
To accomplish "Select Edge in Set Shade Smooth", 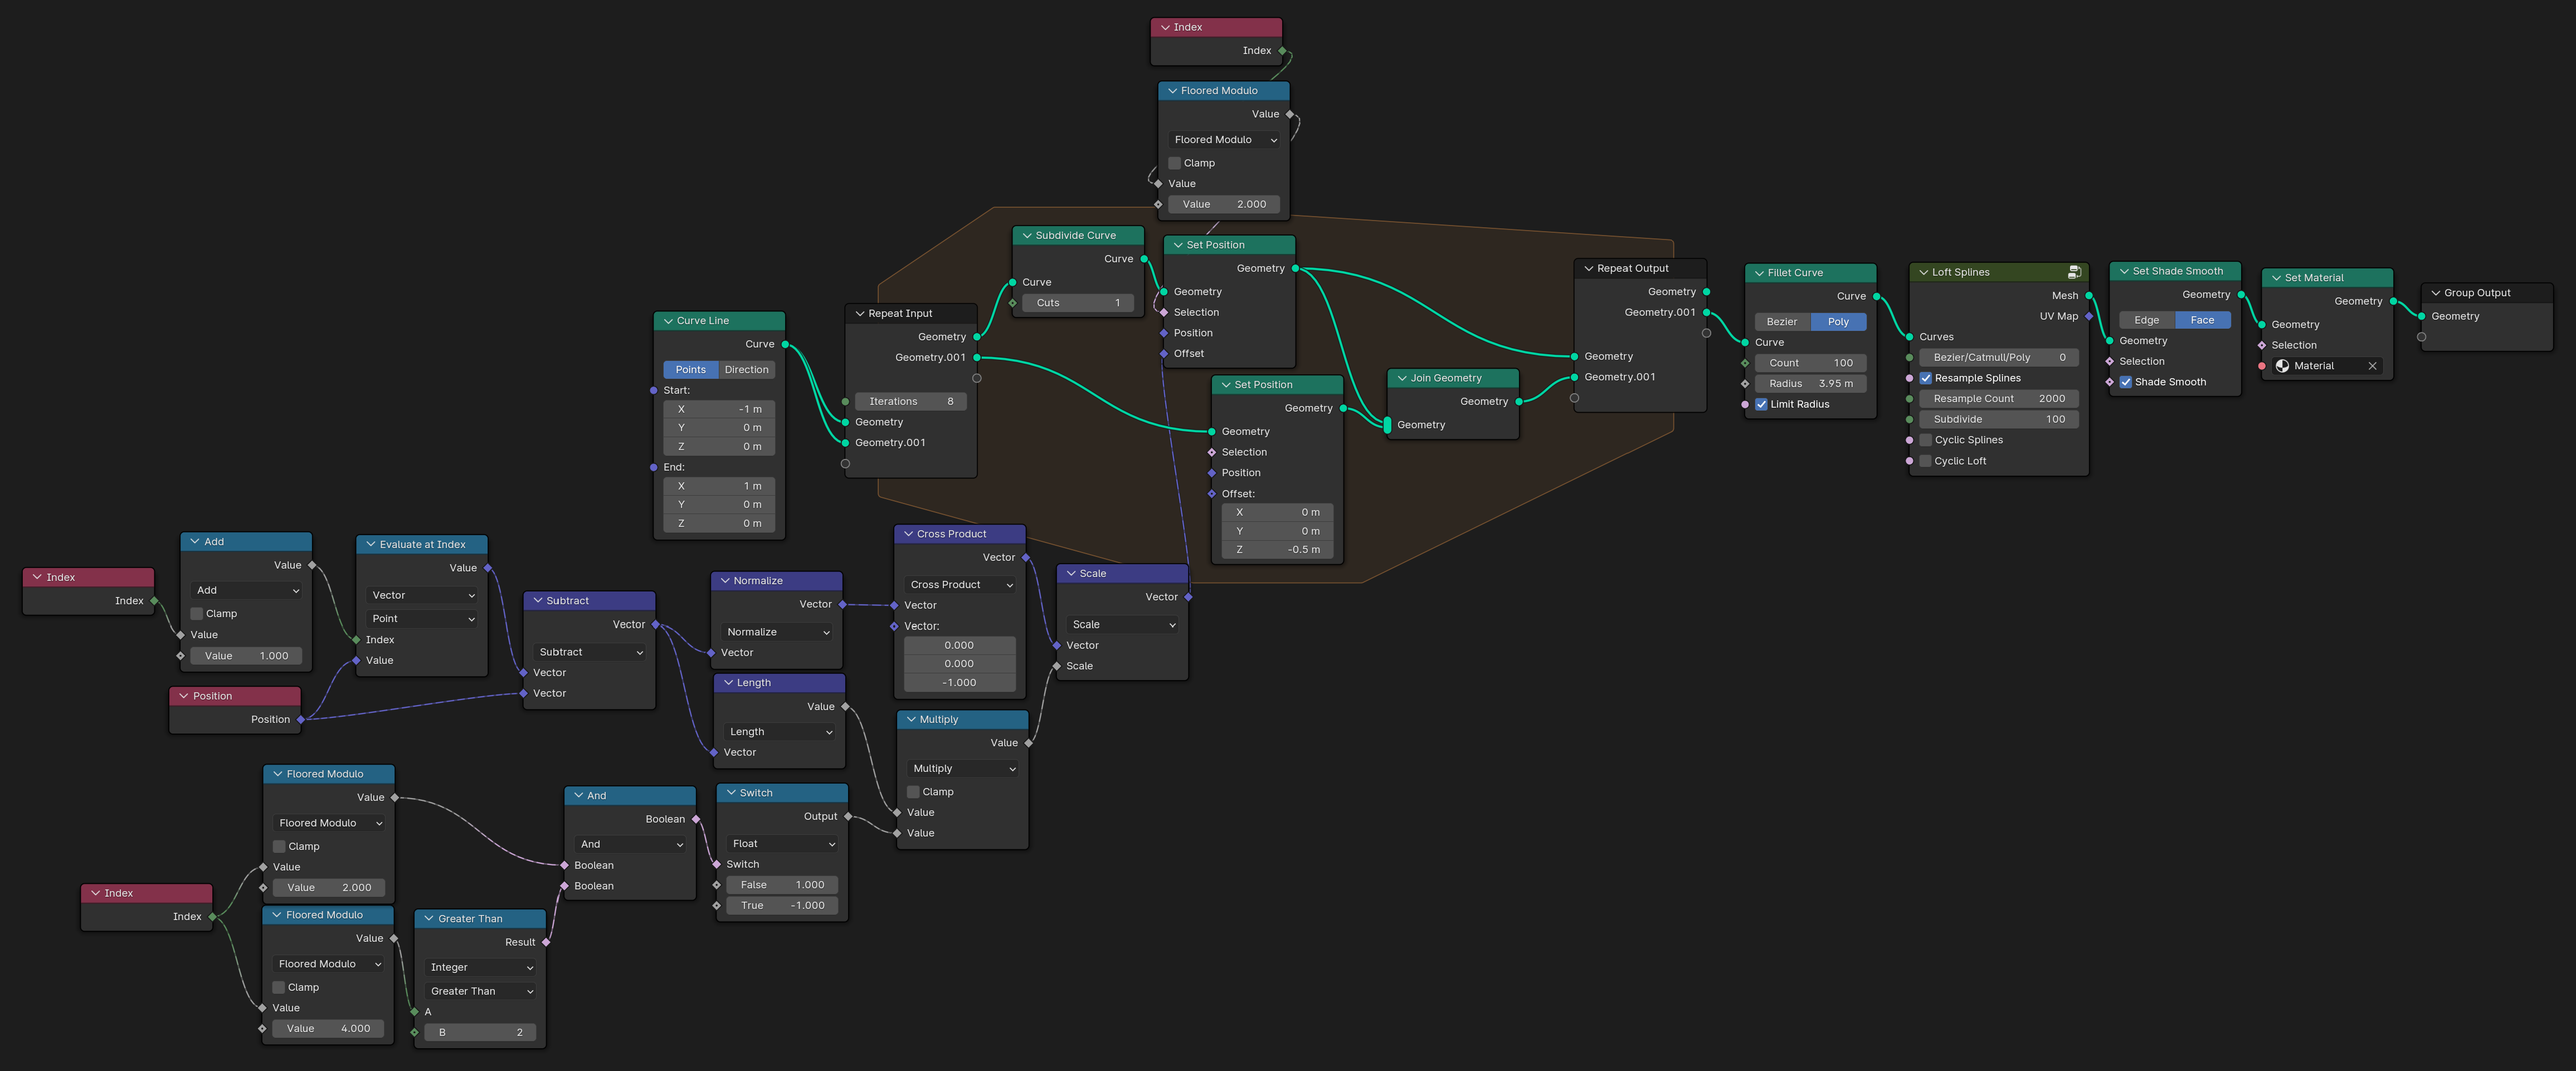I will [x=2146, y=320].
